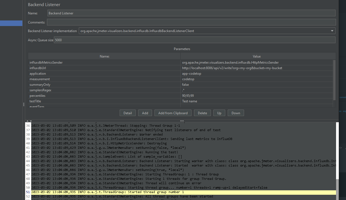This screenshot has width=346, height=200.
Task: Click log line 39 Sending last metrics
Action: pyautogui.click(x=132, y=139)
